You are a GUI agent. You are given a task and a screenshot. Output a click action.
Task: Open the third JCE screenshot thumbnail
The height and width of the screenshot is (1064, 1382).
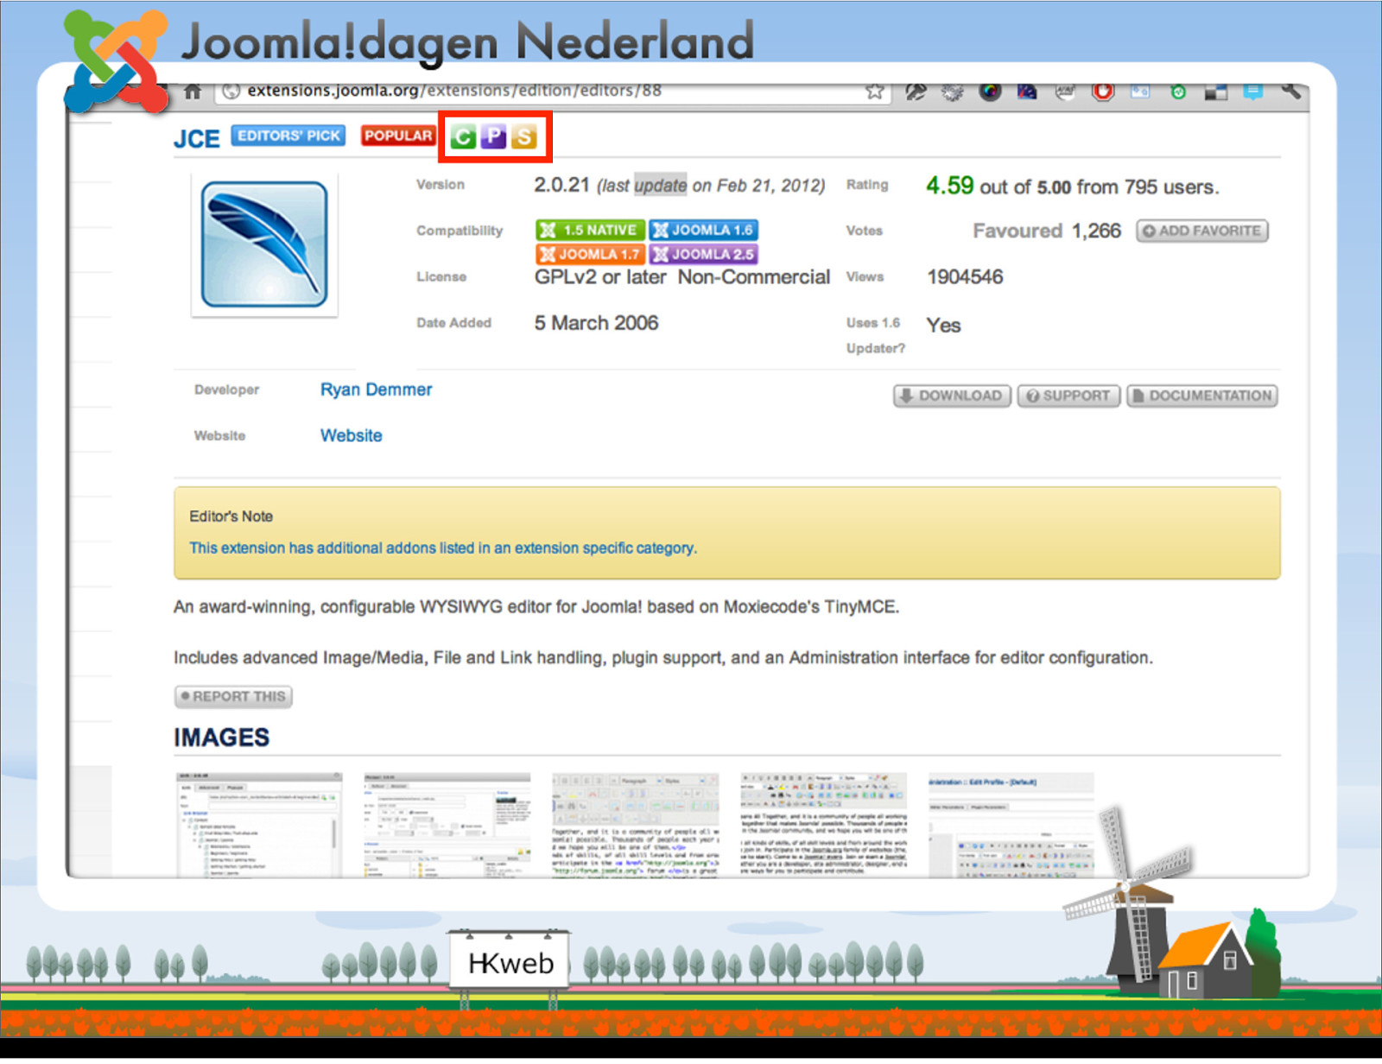(x=635, y=825)
